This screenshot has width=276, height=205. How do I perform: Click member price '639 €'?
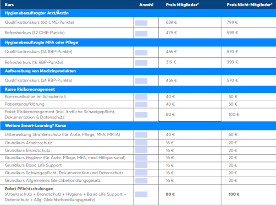coord(171,22)
